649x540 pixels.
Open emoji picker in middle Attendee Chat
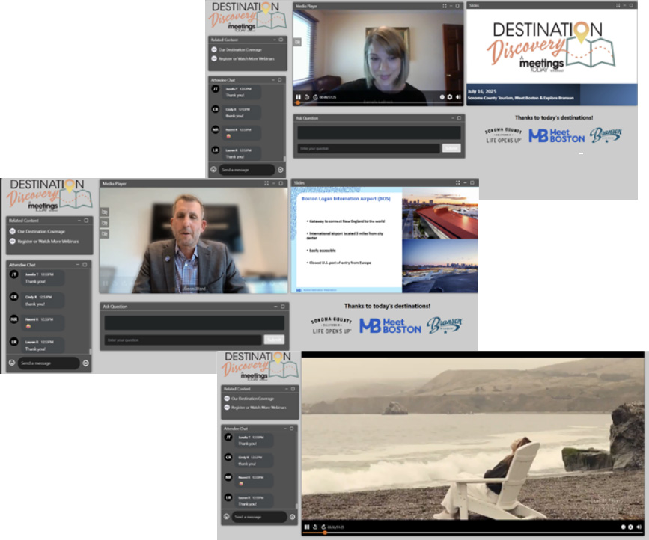11,363
